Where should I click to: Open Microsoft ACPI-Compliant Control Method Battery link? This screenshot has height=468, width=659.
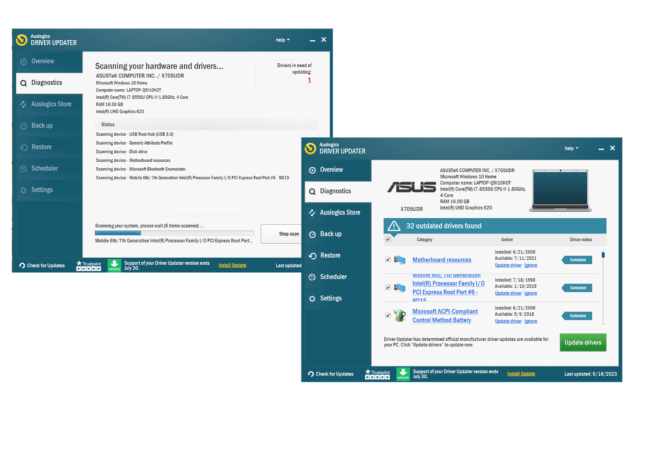(x=445, y=316)
